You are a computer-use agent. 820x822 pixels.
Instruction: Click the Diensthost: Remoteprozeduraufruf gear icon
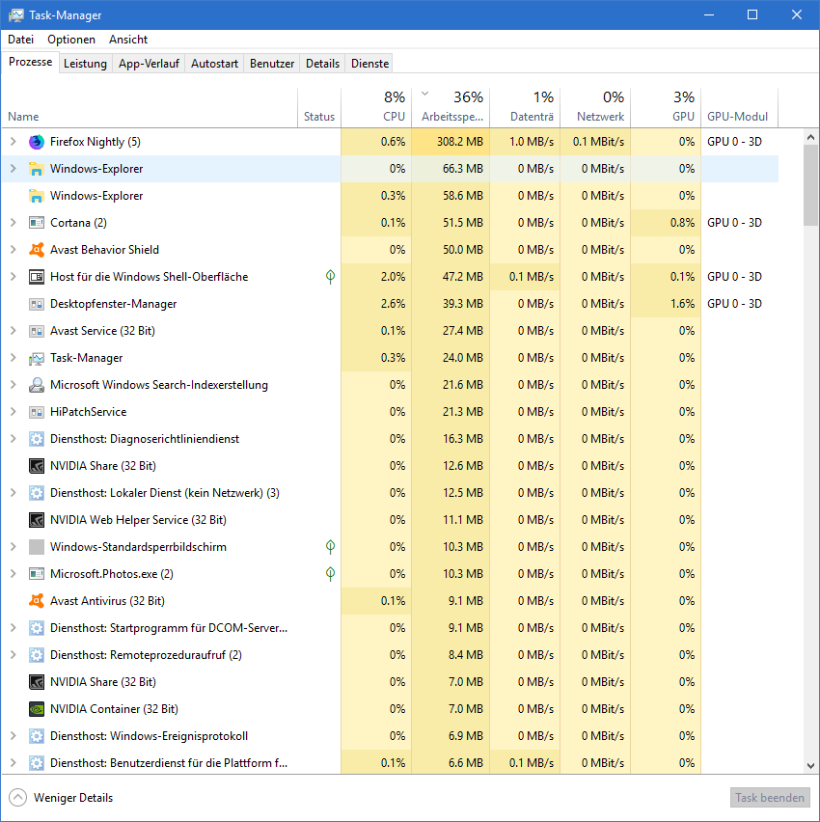coord(37,655)
